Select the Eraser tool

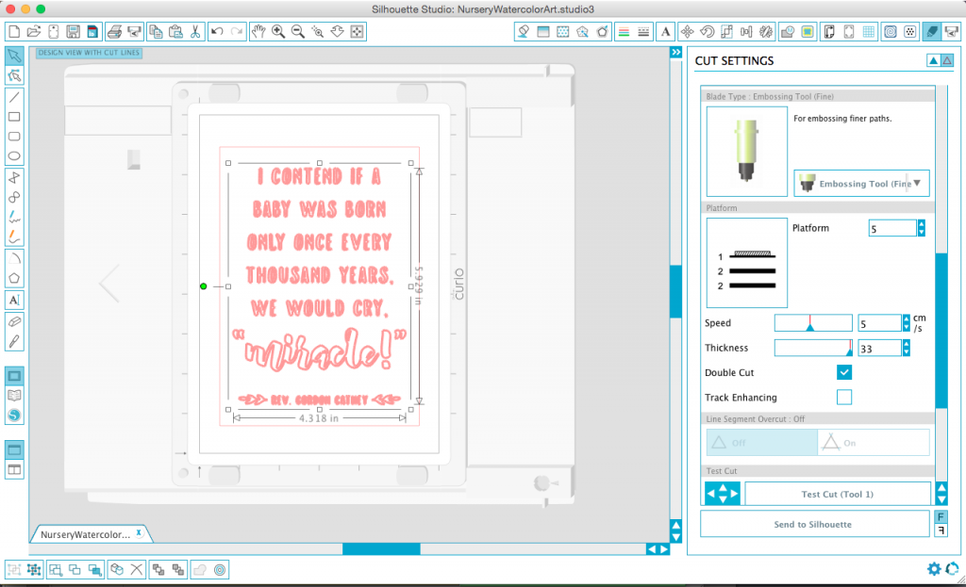click(x=14, y=321)
